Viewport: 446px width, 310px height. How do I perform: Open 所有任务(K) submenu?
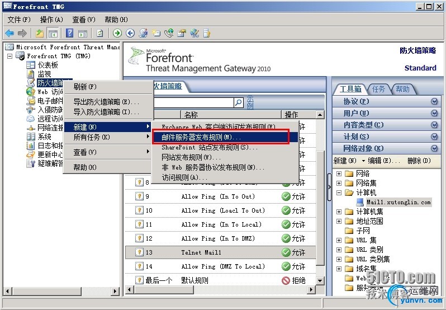108,137
